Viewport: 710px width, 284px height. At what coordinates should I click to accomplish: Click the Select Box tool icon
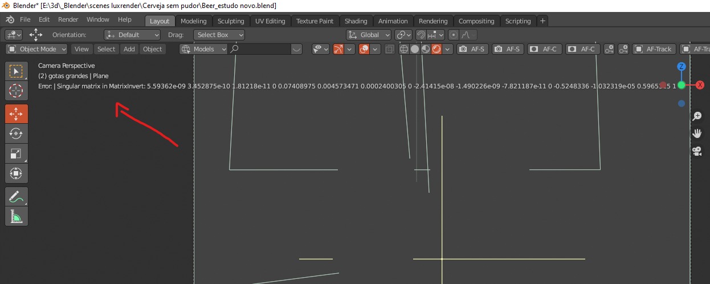coord(16,71)
